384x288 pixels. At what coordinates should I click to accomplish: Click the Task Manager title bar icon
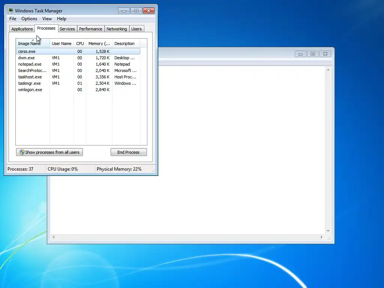pos(10,10)
